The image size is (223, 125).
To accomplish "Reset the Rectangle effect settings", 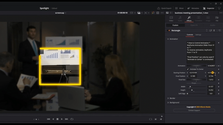I will click(220, 30).
